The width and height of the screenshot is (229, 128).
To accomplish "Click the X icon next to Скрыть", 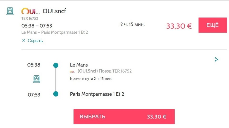I will [24, 41].
